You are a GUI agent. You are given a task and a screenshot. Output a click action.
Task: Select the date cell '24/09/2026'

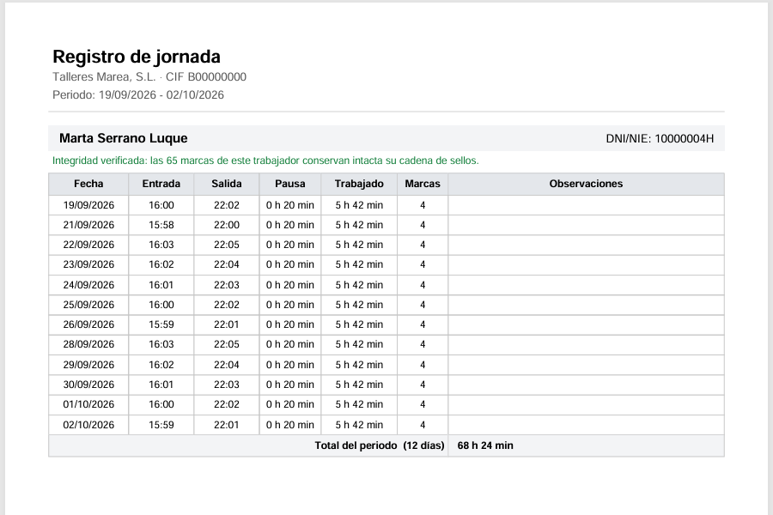pyautogui.click(x=88, y=285)
